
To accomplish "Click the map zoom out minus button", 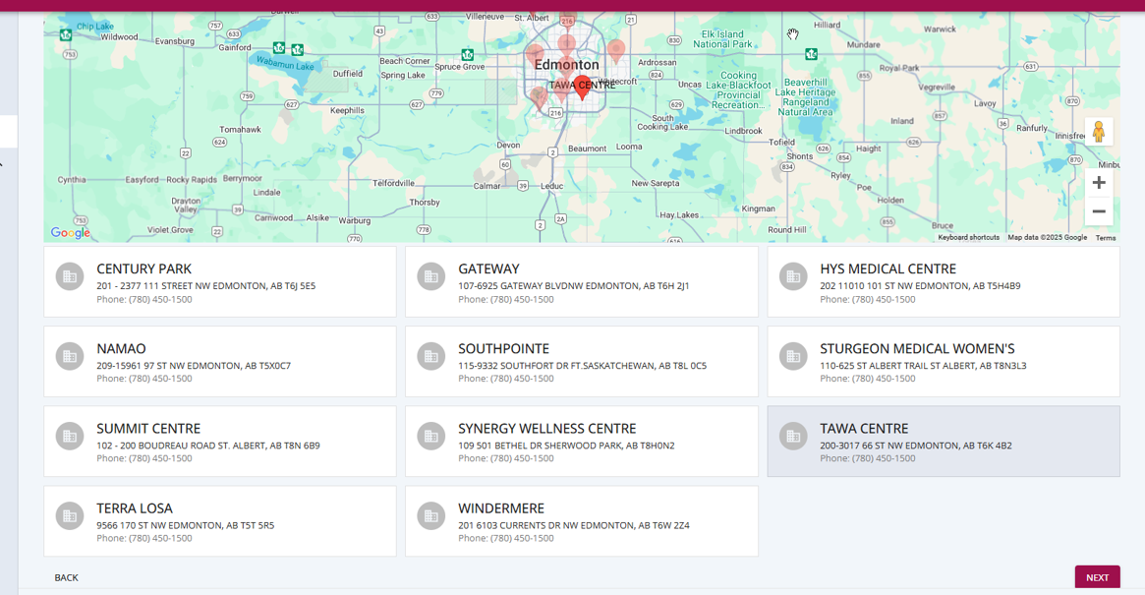I will 1099,211.
